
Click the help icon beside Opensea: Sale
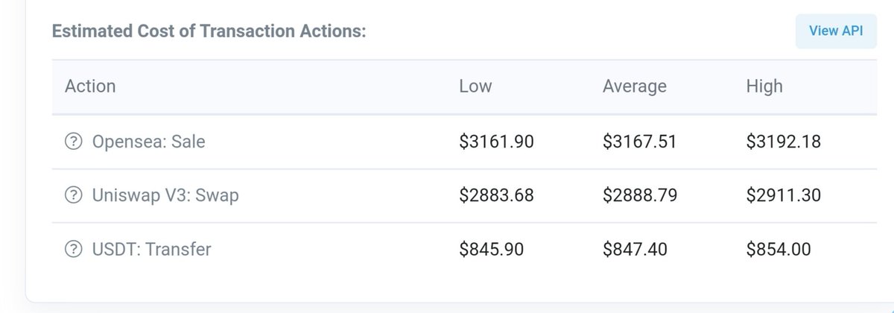(x=74, y=141)
